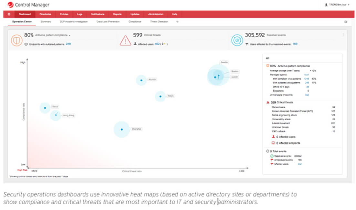Open the widget options menu (vertical dots)
The width and height of the screenshot is (356, 210).
tap(343, 35)
